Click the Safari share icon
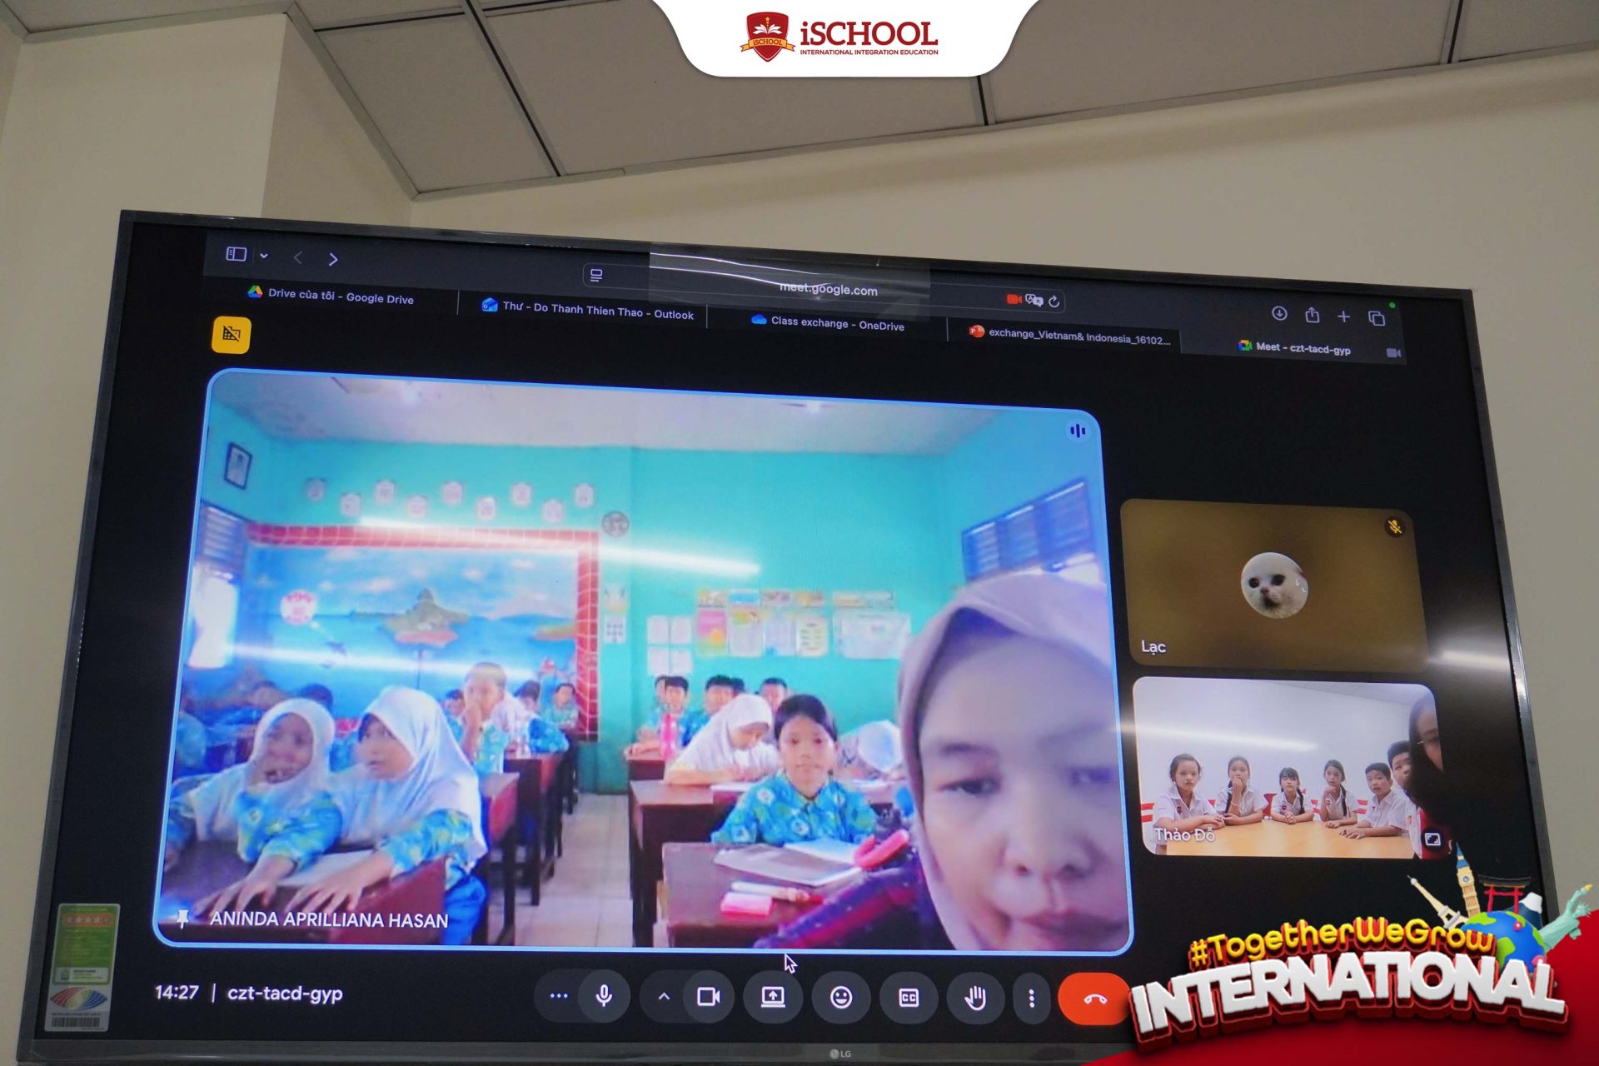 click(x=1313, y=315)
